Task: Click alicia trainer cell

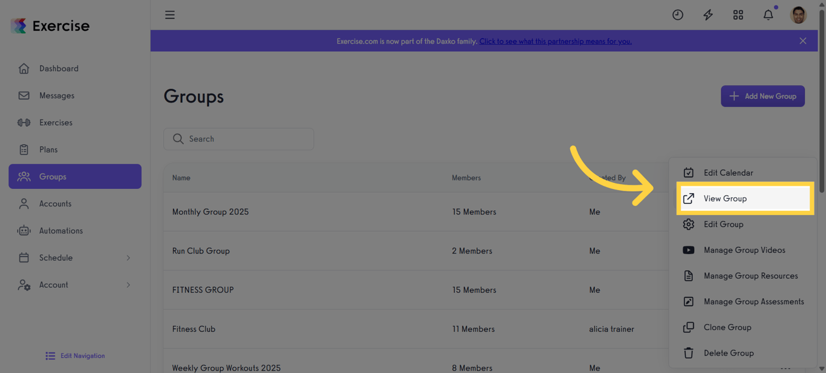Action: point(611,330)
